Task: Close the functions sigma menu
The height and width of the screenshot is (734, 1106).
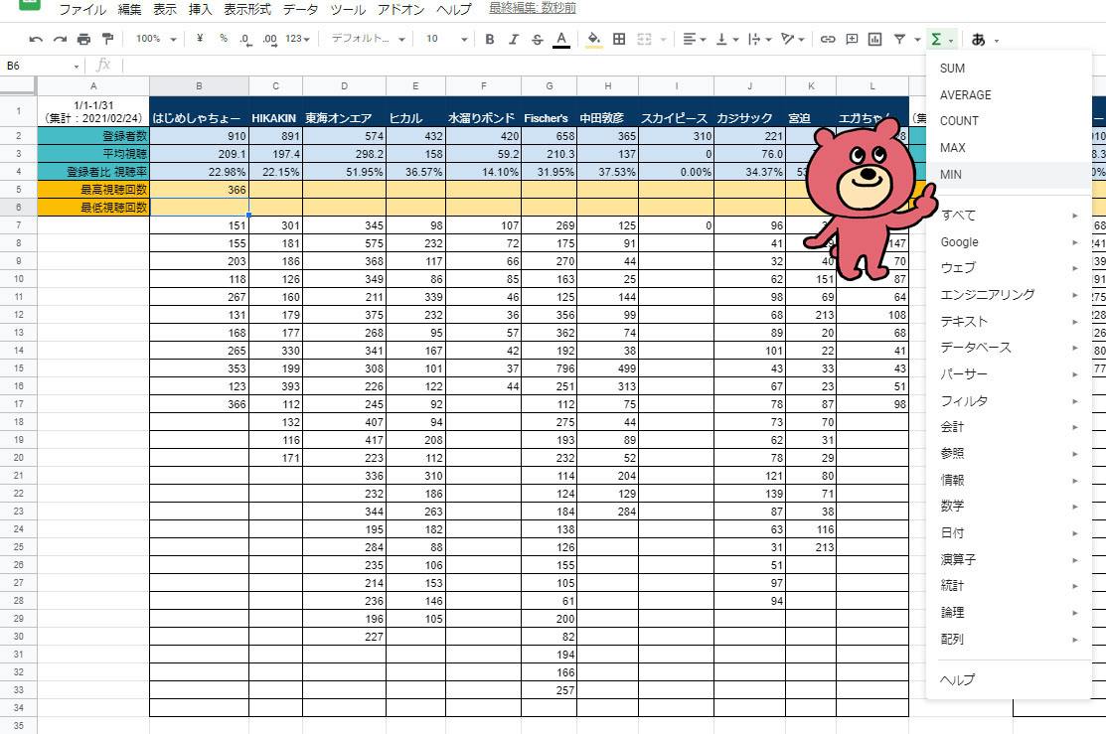Action: [942, 40]
